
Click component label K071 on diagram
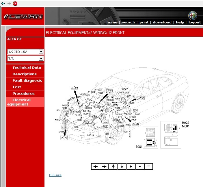[x=80, y=97]
